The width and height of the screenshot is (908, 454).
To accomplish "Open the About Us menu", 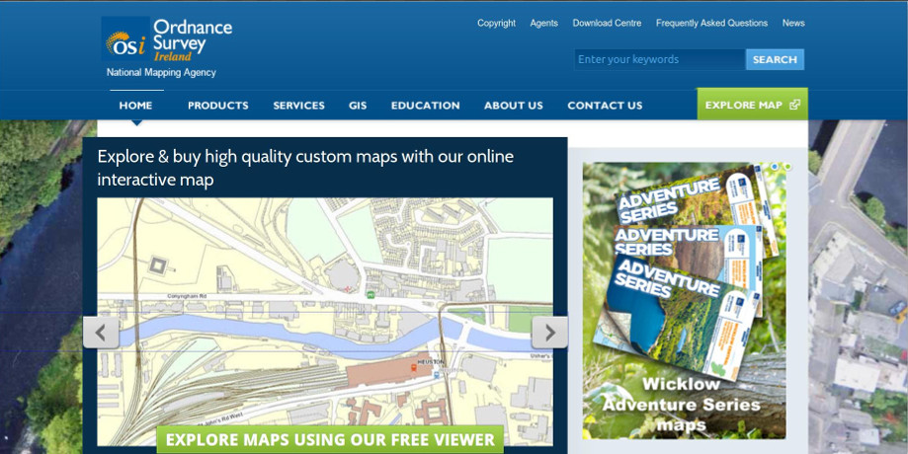I will click(x=513, y=106).
